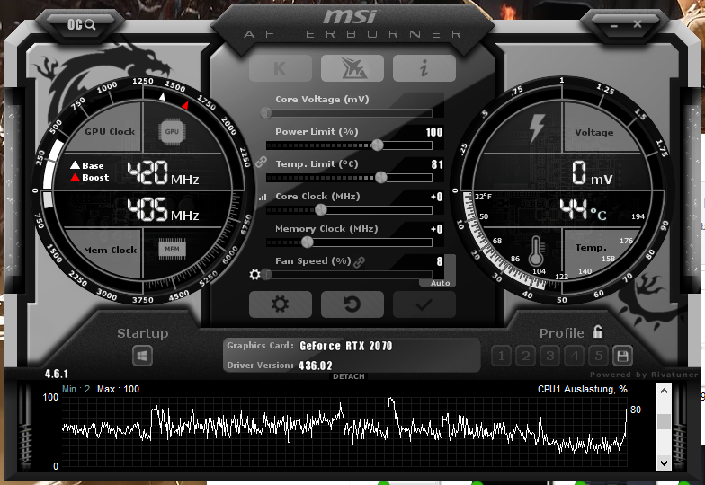This screenshot has width=705, height=485.
Task: Apply settings with the checkmark button
Action: coord(424,304)
